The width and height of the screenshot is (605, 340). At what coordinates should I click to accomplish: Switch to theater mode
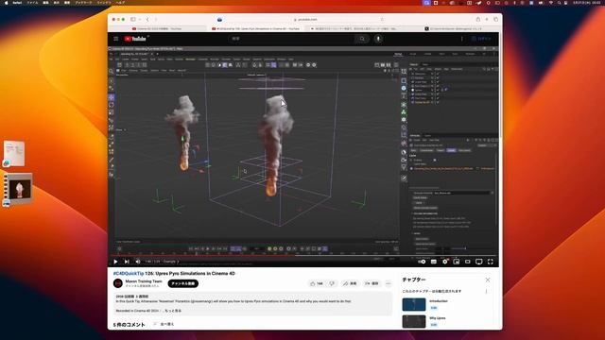click(468, 262)
